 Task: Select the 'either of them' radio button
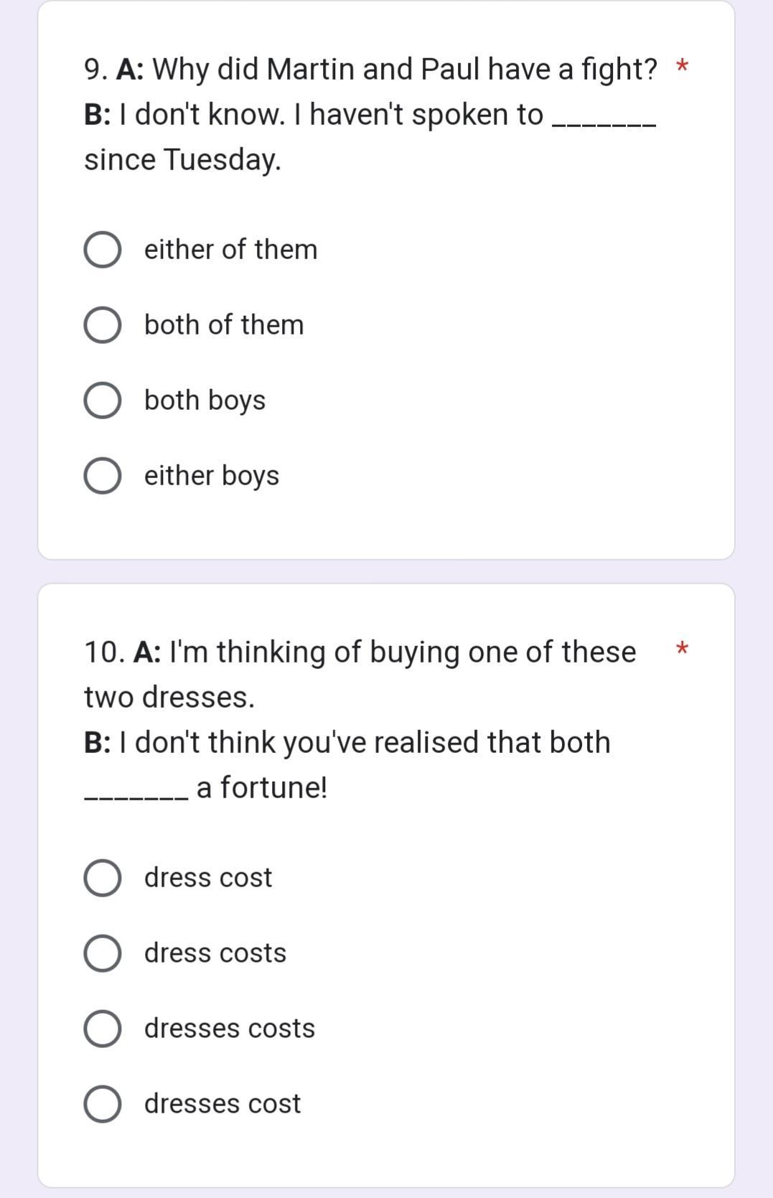tap(102, 250)
